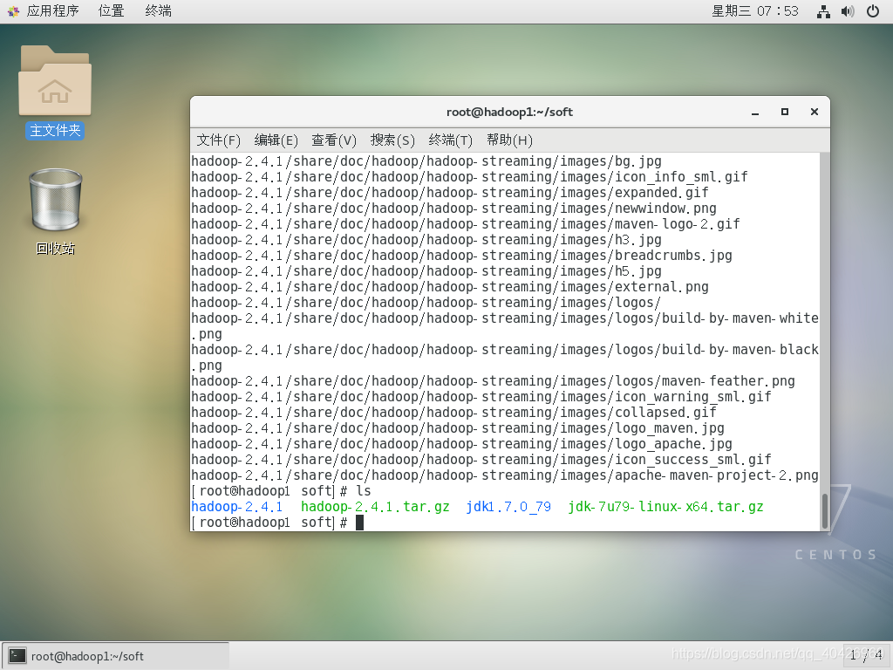
Task: Maximize the terminal window
Action: point(785,113)
